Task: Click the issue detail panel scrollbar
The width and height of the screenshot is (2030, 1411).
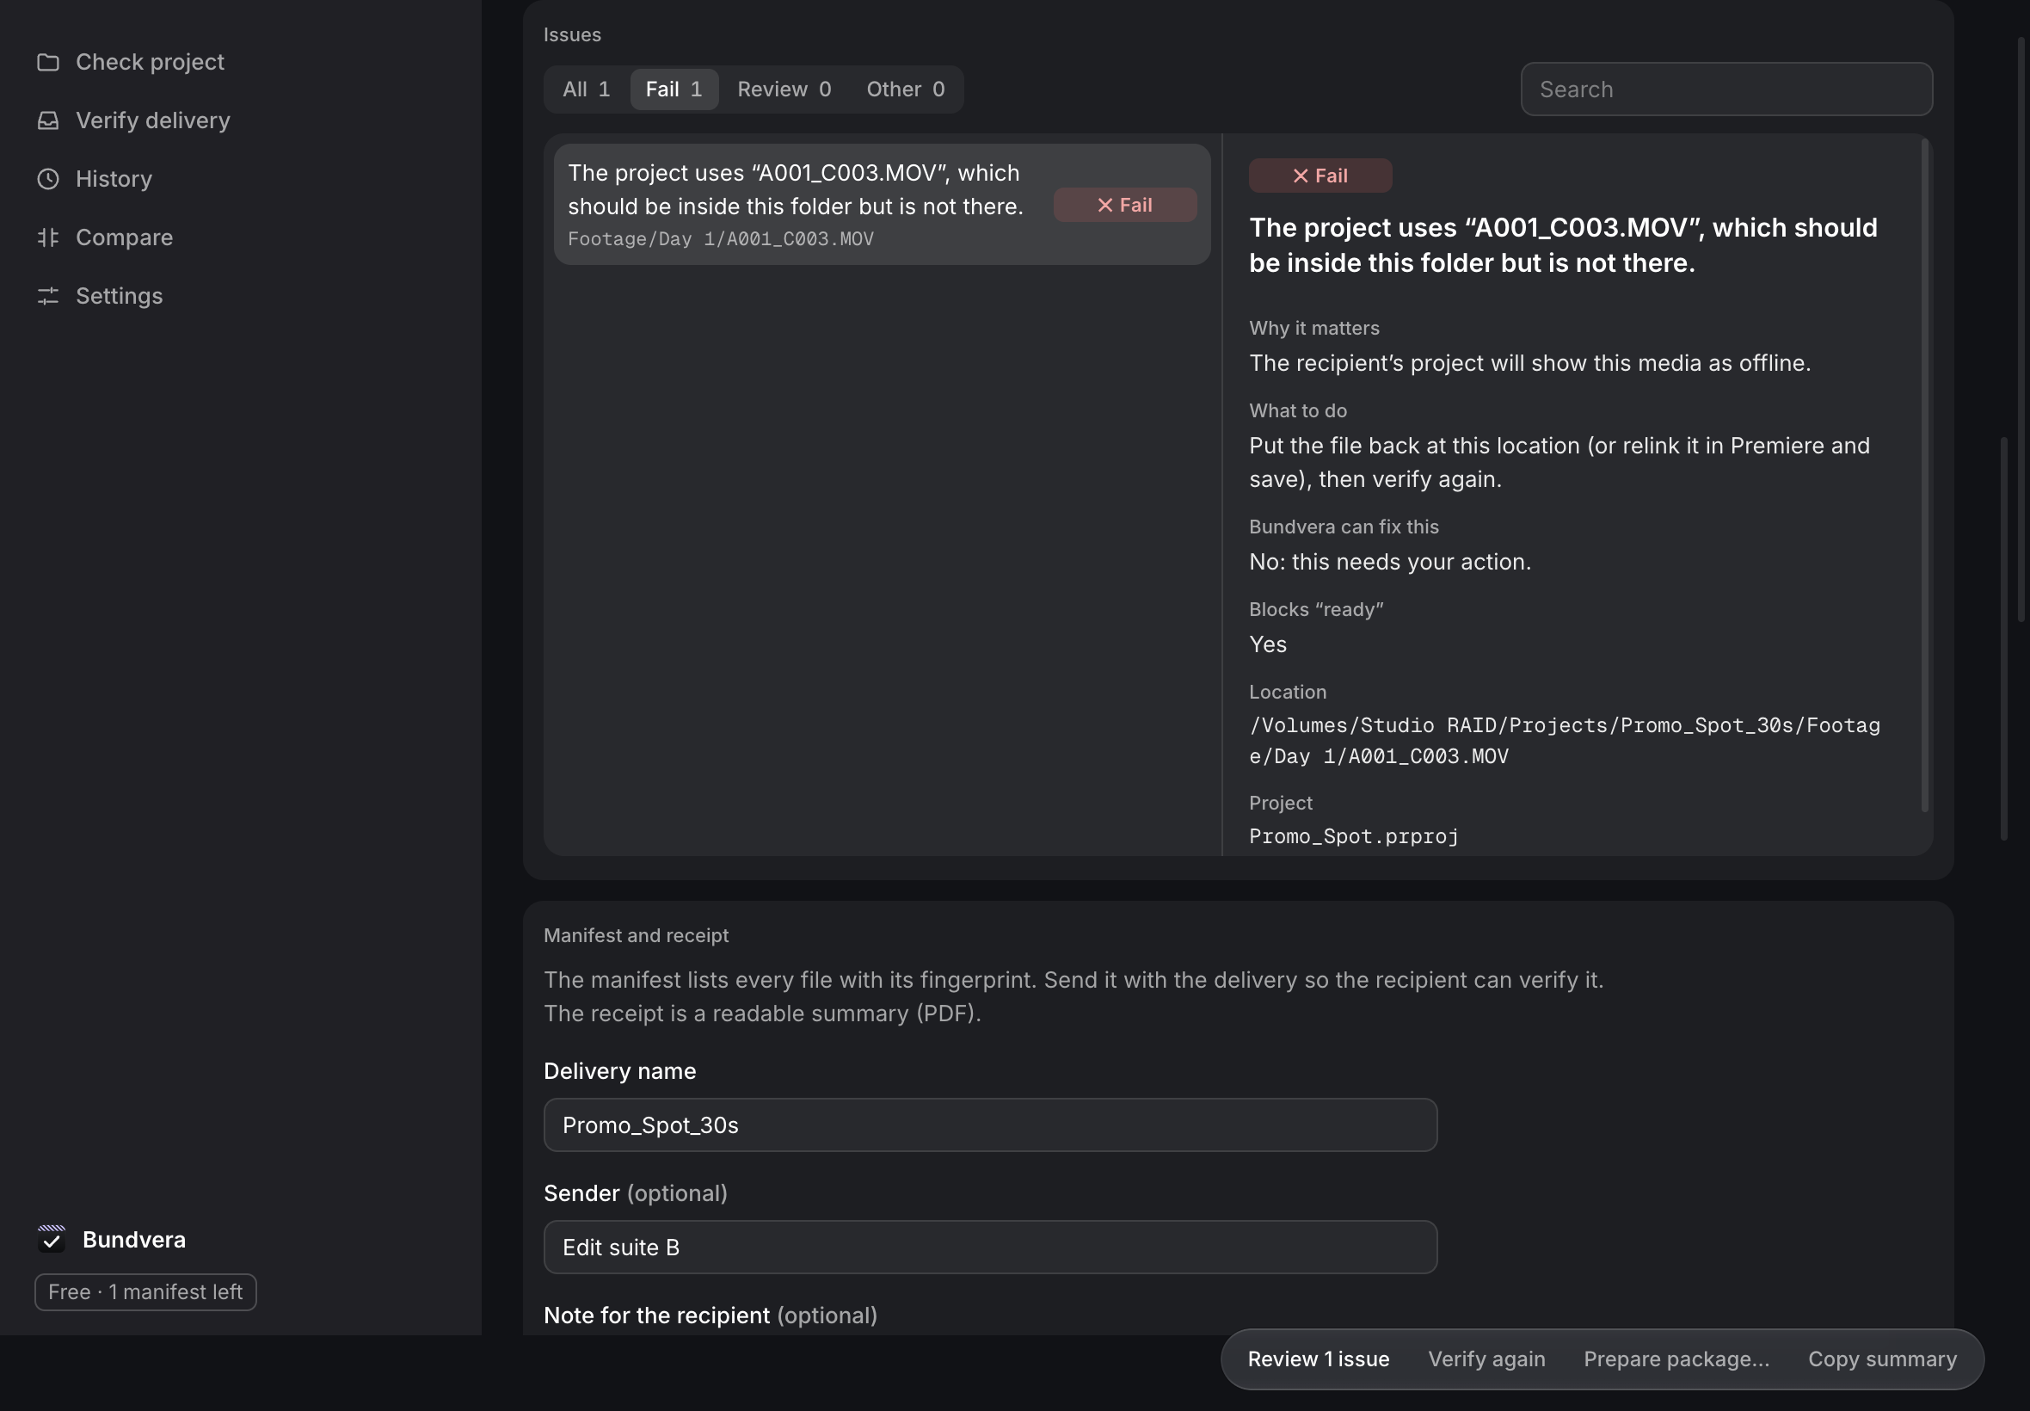Action: (x=1924, y=475)
